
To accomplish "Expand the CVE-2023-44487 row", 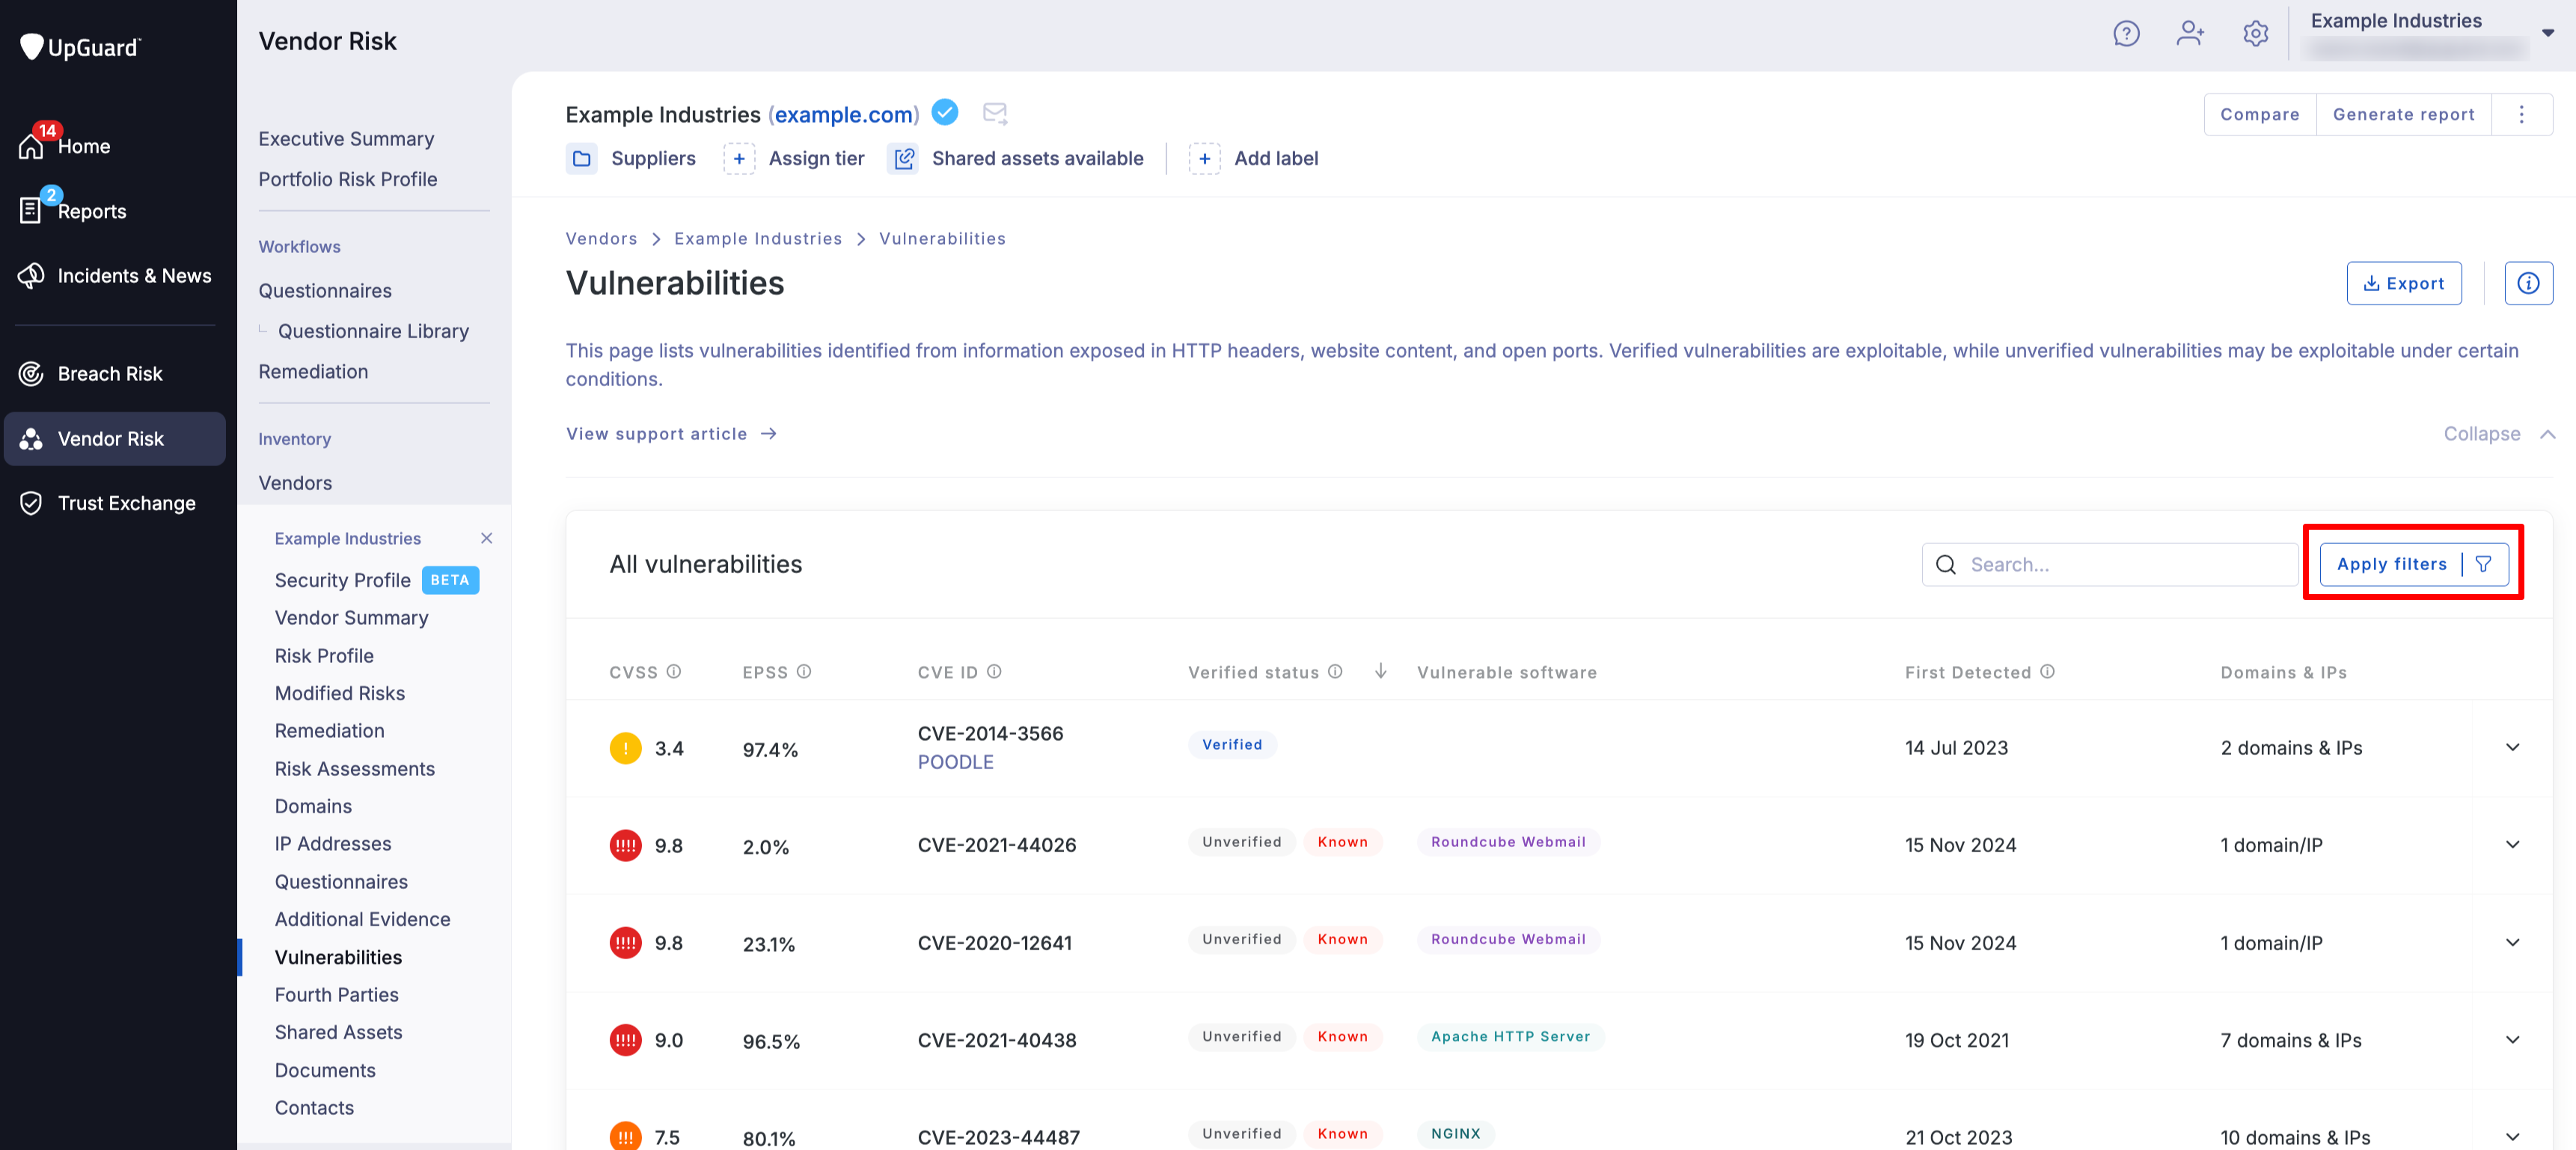I will click(2512, 1136).
